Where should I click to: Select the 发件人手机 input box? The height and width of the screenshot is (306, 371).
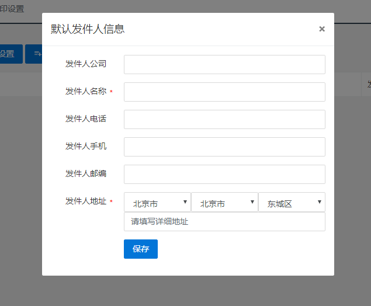pos(224,147)
